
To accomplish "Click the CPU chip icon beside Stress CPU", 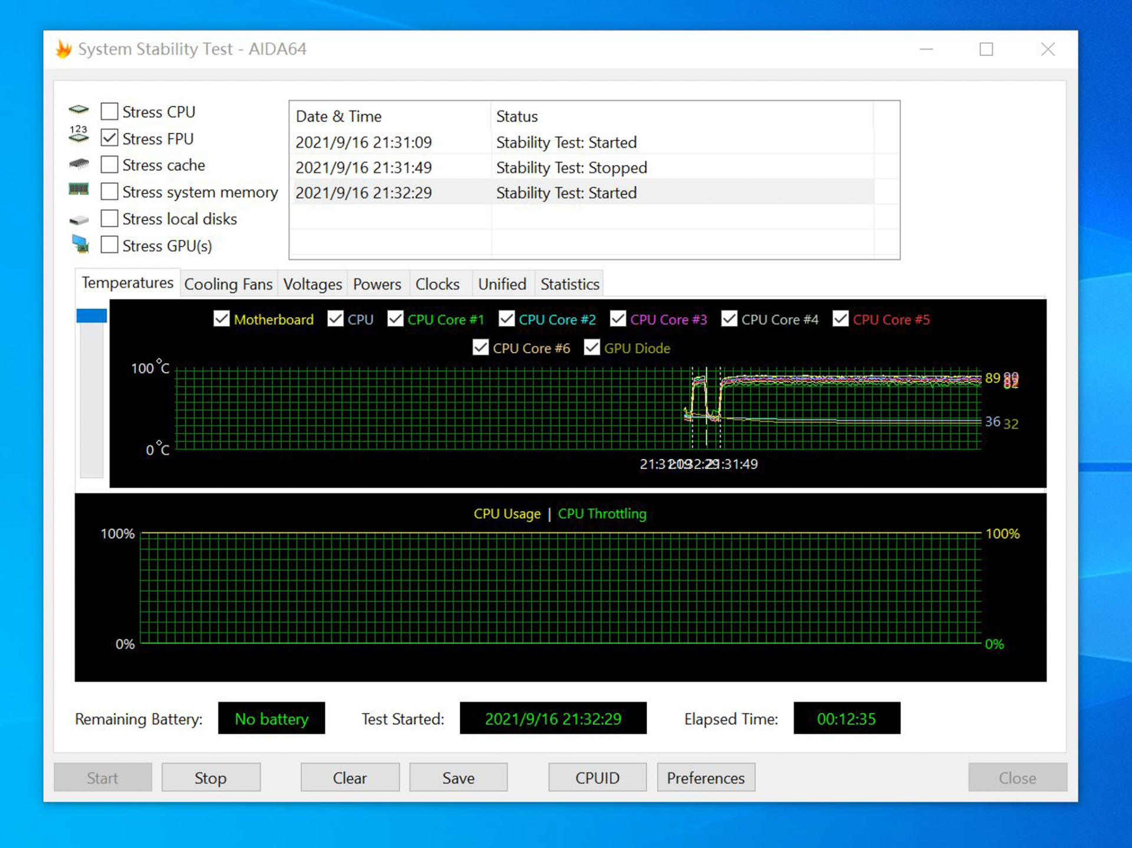I will (x=79, y=110).
